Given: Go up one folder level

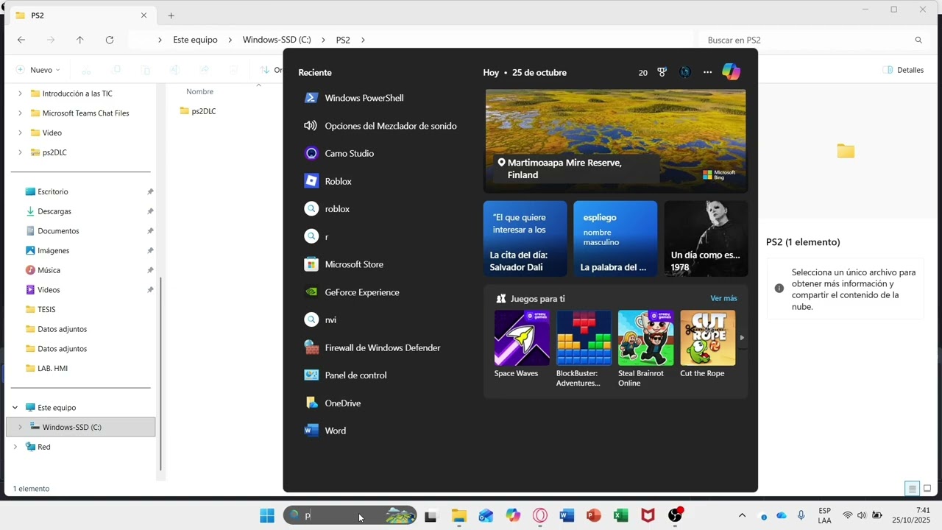Looking at the screenshot, I should [80, 40].
